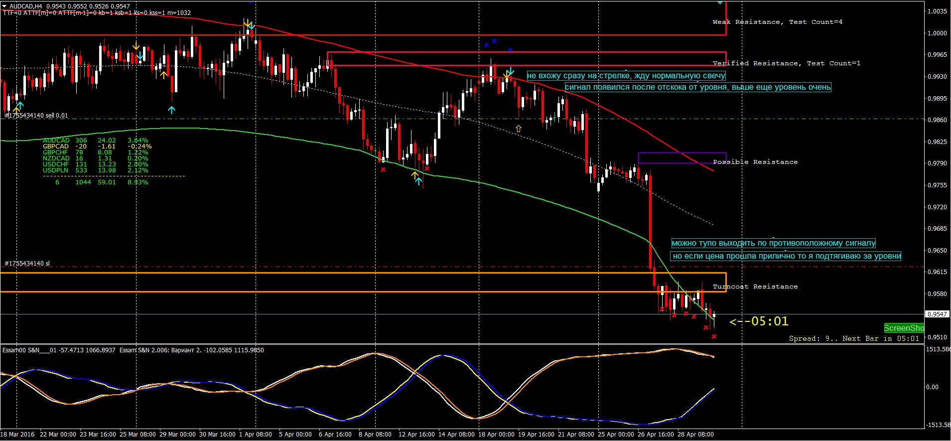951x441 pixels.
Task: Select the cyan up arrow at the chart's left edge
Action: [x=20, y=105]
